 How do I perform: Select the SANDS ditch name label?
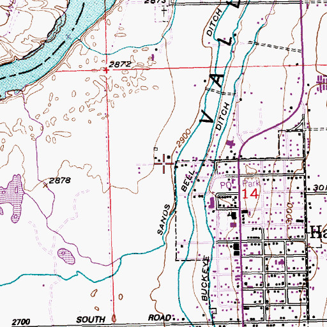pyautogui.click(x=164, y=220)
